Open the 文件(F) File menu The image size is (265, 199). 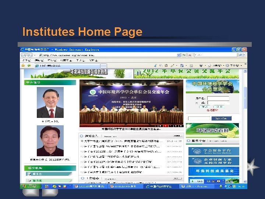point(27,60)
